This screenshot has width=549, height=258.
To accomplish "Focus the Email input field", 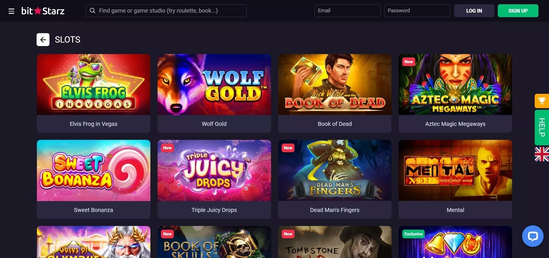I will point(347,11).
